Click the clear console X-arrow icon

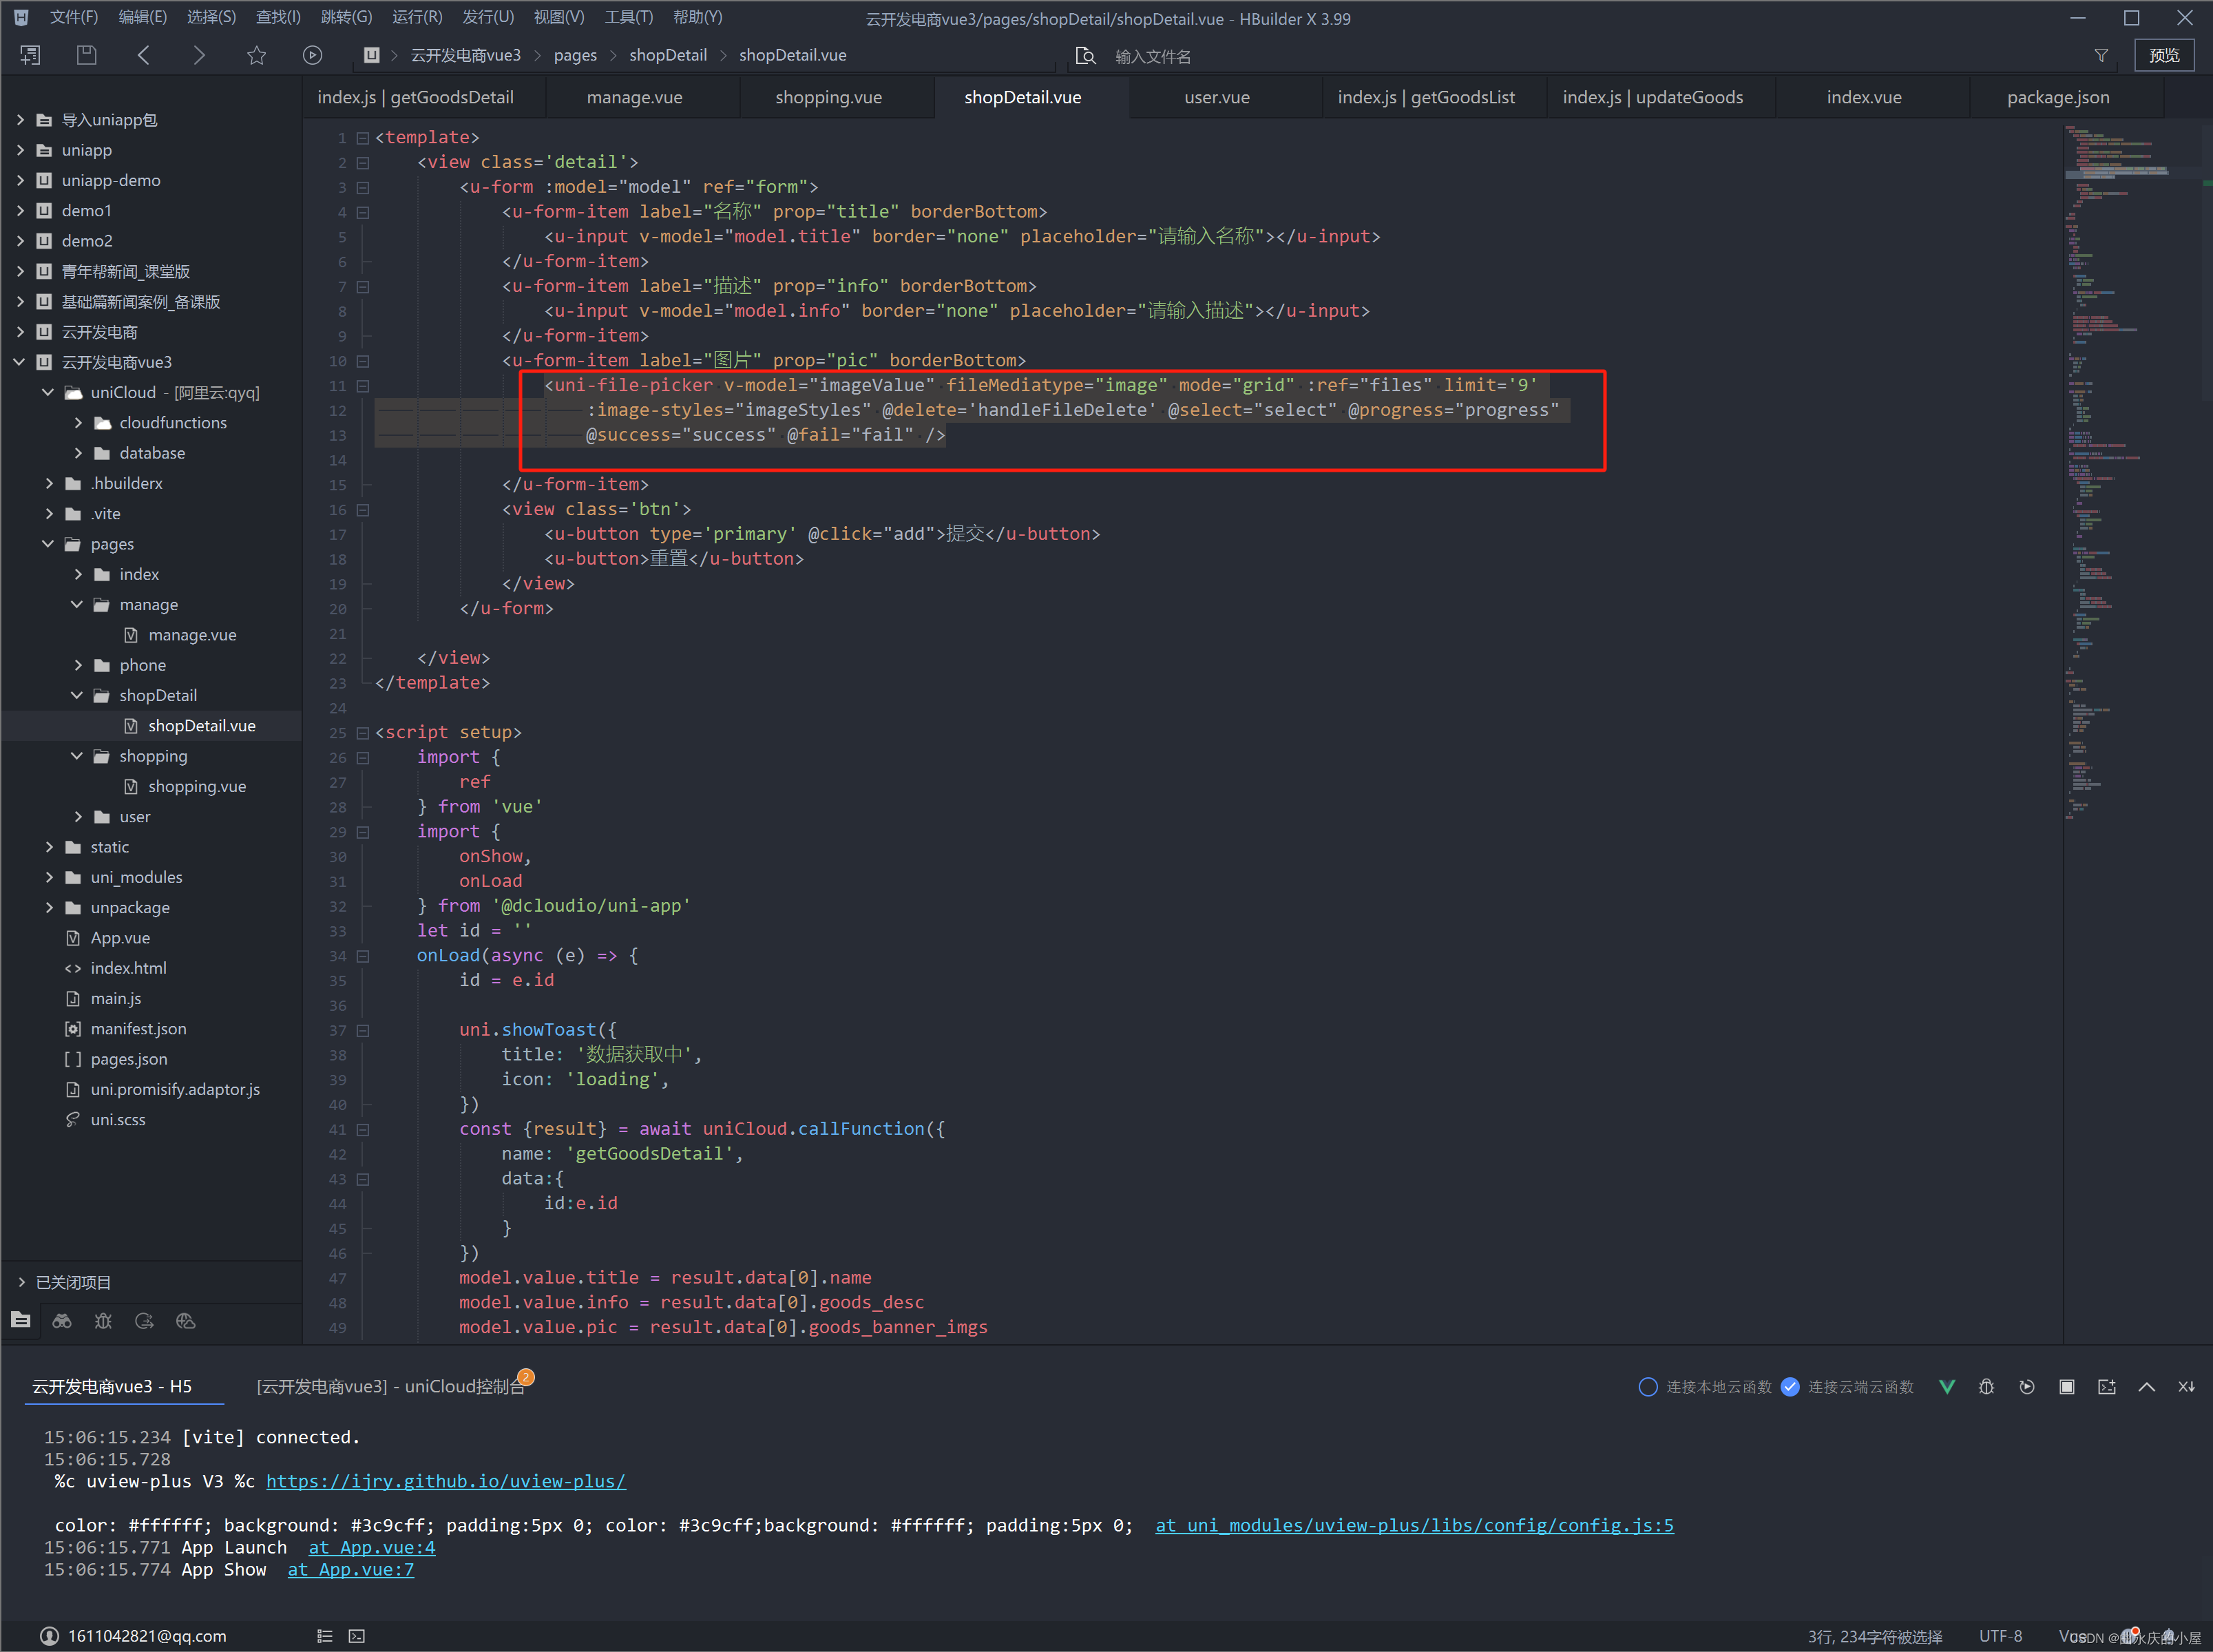pos(2186,1386)
